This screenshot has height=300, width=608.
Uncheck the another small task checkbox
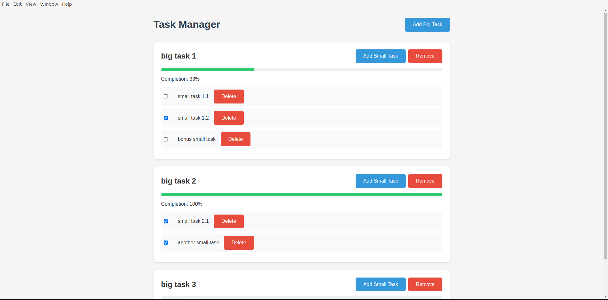coord(166,242)
